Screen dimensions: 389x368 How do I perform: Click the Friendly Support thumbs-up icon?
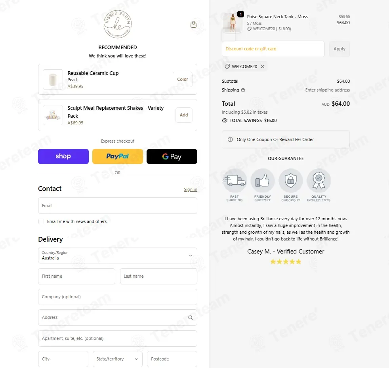click(263, 180)
